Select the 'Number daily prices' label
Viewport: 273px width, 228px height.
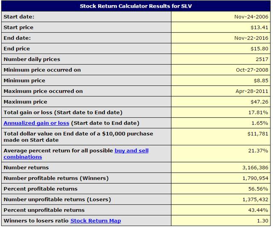click(x=32, y=59)
